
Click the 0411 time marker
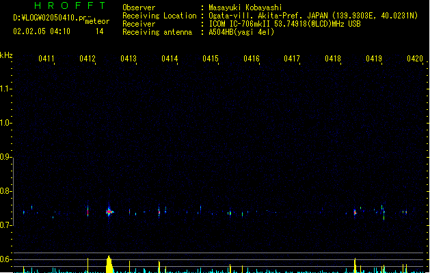point(46,59)
